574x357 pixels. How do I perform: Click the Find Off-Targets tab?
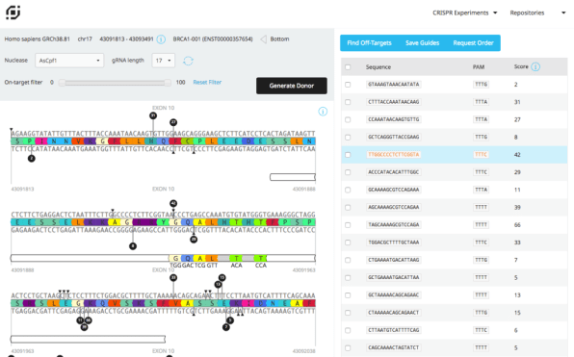coord(370,42)
